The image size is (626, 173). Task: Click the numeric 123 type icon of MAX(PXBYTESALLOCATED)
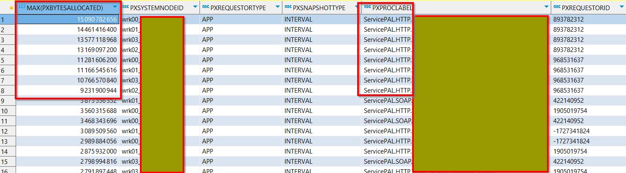22,7
